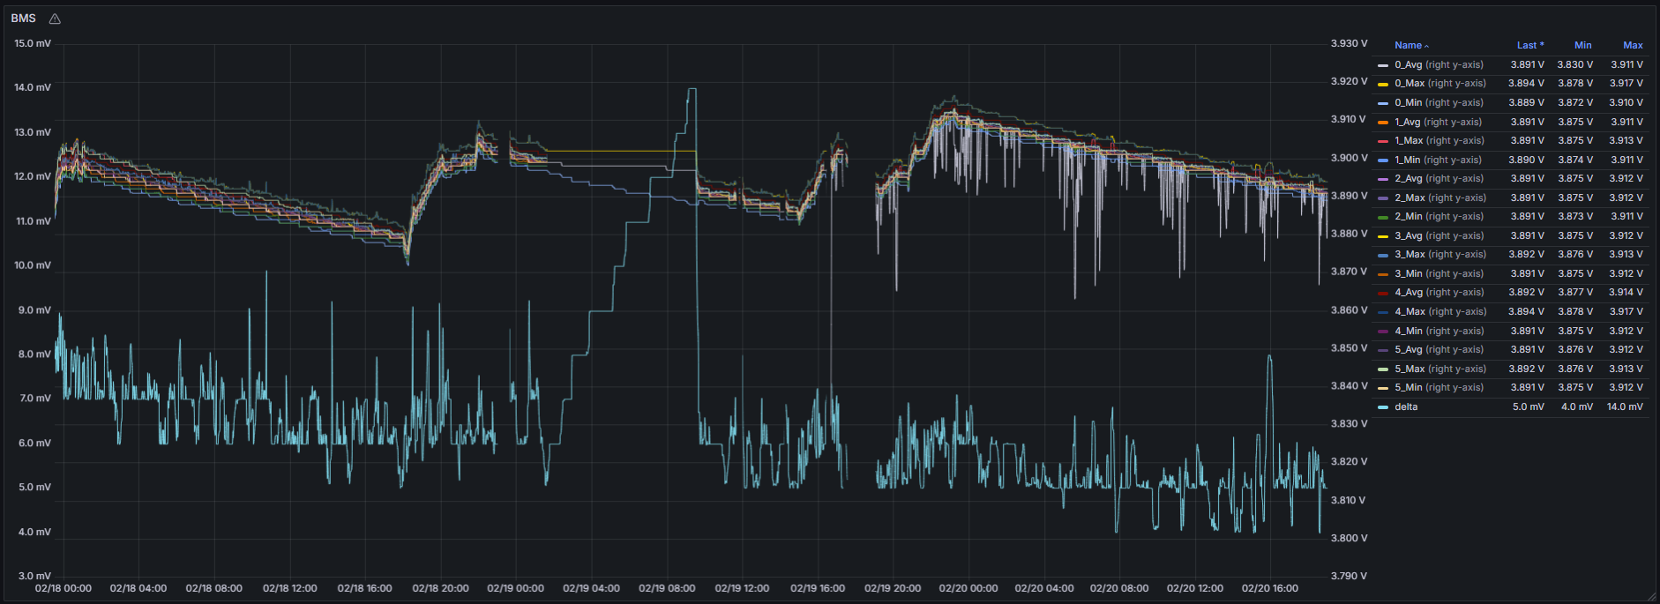Sort legend by the Max column header
1660x604 pixels.
1633,45
